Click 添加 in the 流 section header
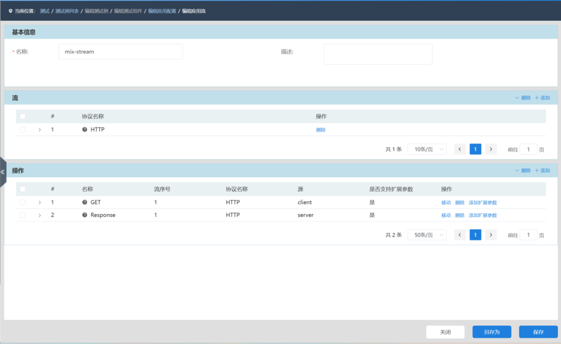The height and width of the screenshot is (344, 561). click(x=542, y=98)
